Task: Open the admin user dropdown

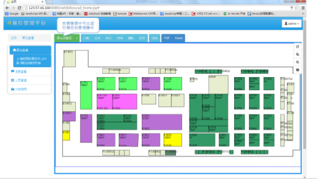Action: click(292, 24)
